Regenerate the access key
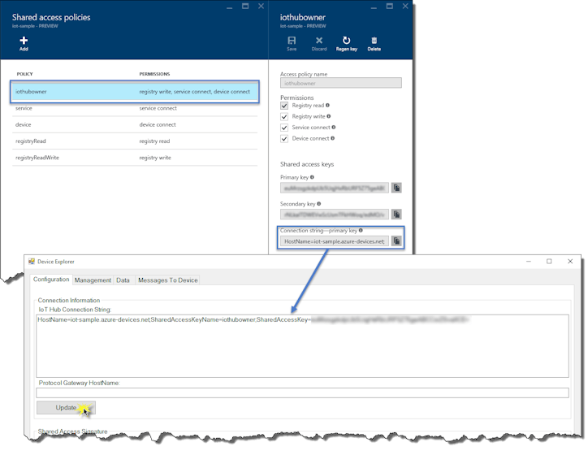 click(x=346, y=44)
